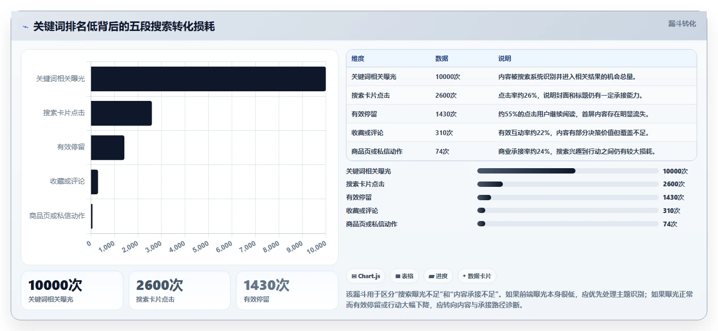Select the 表格 chip

pos(405,276)
